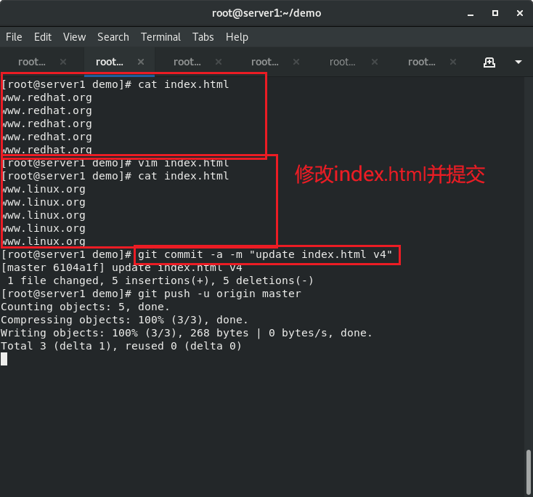Click the text 'git push -u origin master'
533x497 pixels.
[x=219, y=294]
